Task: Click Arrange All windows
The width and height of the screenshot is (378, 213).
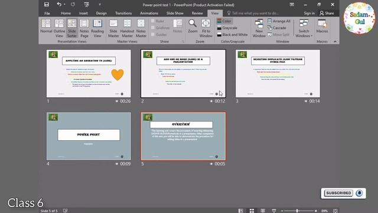Action: point(279,21)
